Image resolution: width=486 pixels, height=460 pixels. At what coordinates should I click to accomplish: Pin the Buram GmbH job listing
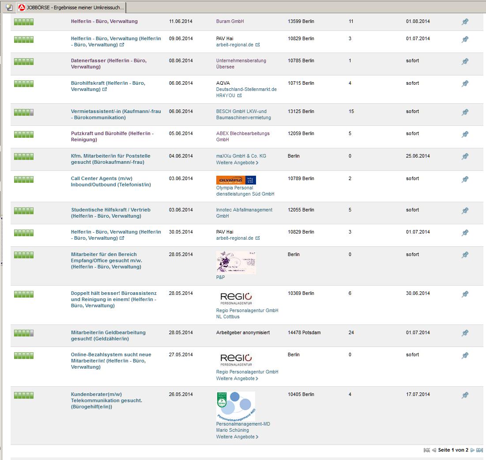(465, 22)
